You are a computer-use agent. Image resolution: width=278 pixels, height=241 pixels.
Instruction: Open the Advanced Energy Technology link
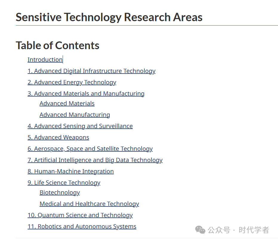coord(72,82)
